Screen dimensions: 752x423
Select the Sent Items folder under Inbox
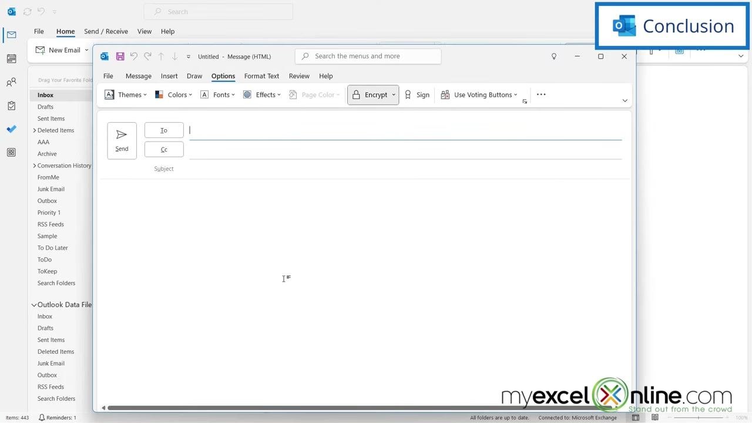[x=51, y=119]
